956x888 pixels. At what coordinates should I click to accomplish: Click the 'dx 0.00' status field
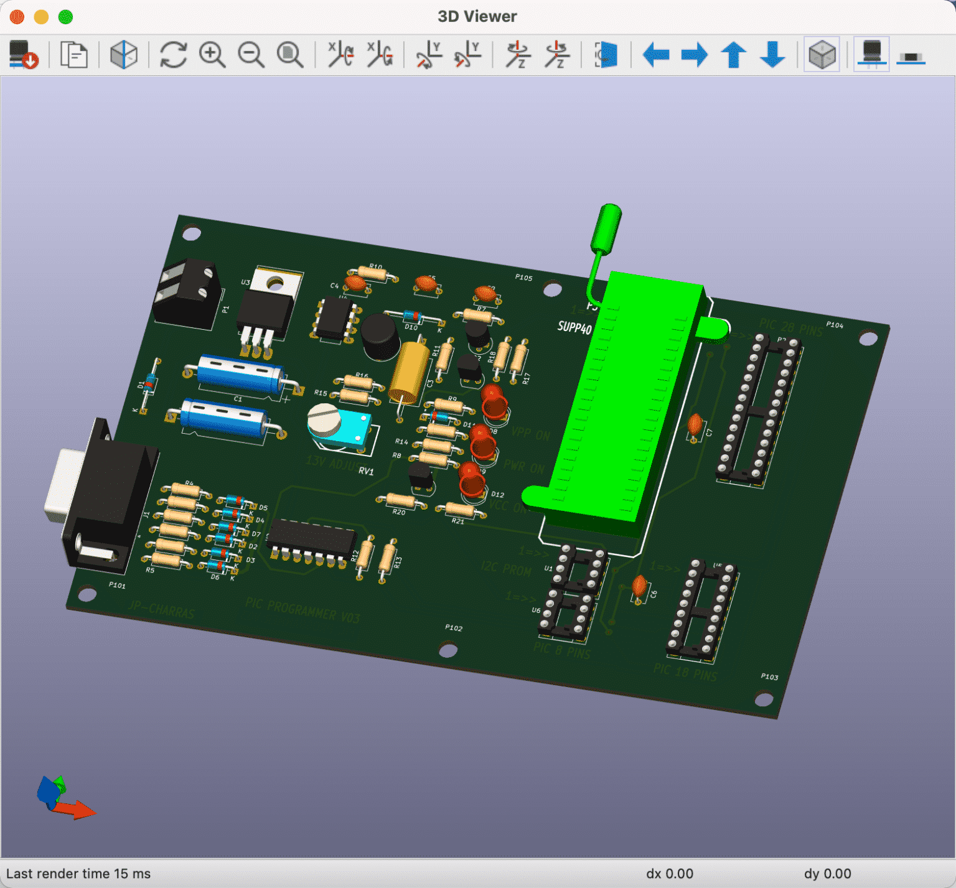click(669, 874)
